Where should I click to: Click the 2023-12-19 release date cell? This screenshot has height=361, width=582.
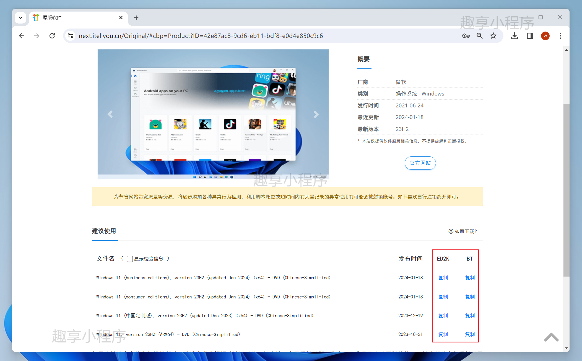pos(410,316)
